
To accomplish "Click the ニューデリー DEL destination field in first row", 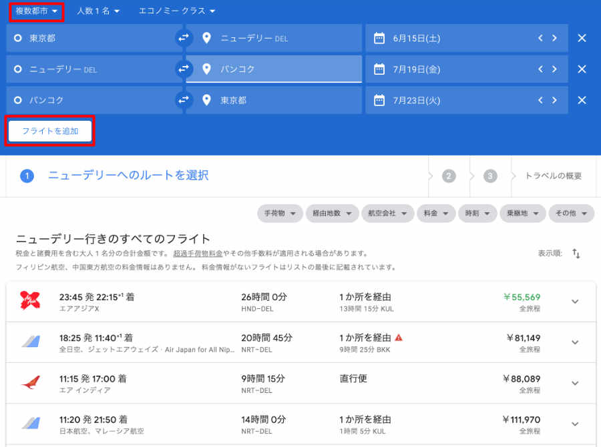I will (x=274, y=38).
